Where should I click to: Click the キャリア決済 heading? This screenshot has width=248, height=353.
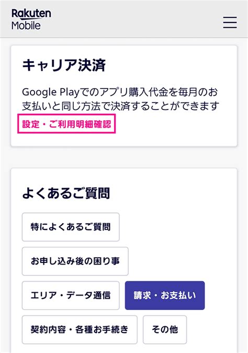coord(64,65)
